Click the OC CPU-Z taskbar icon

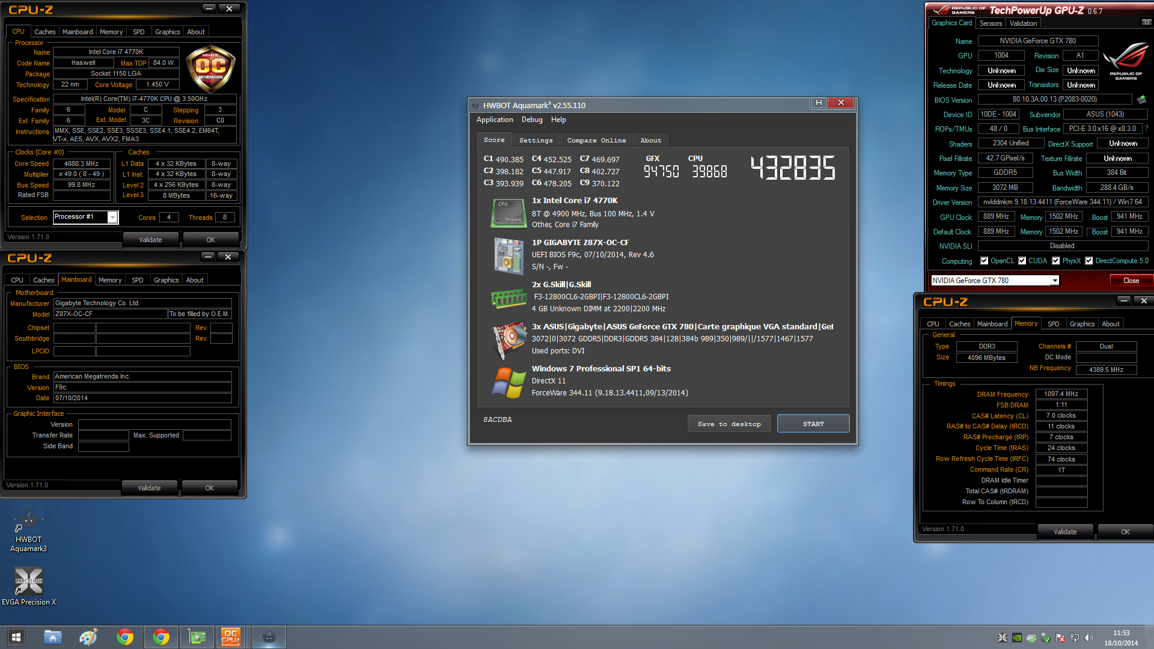231,637
